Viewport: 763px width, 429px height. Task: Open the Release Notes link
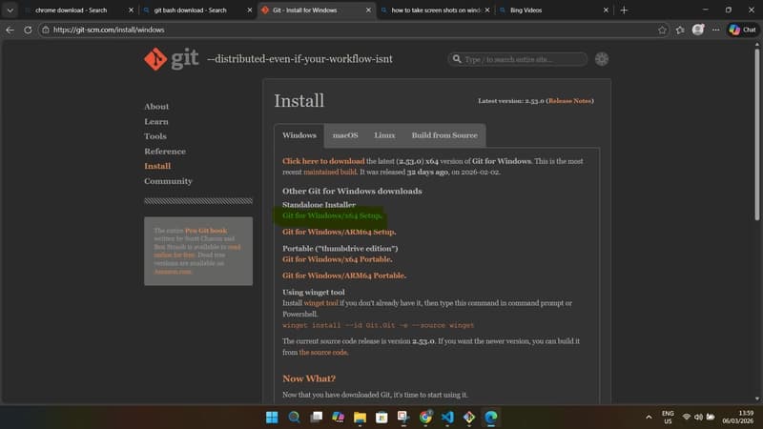tap(569, 101)
